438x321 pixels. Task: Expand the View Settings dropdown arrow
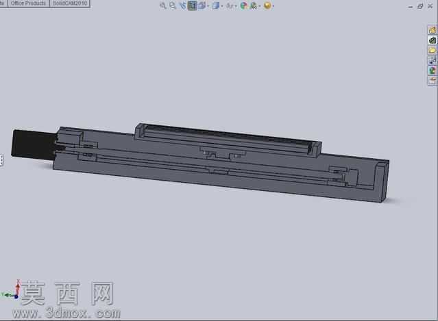(x=273, y=6)
